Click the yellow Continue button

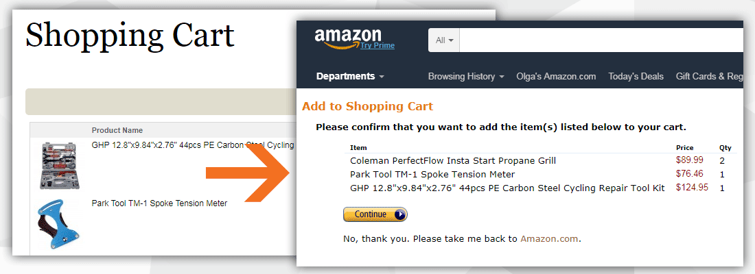tap(375, 214)
